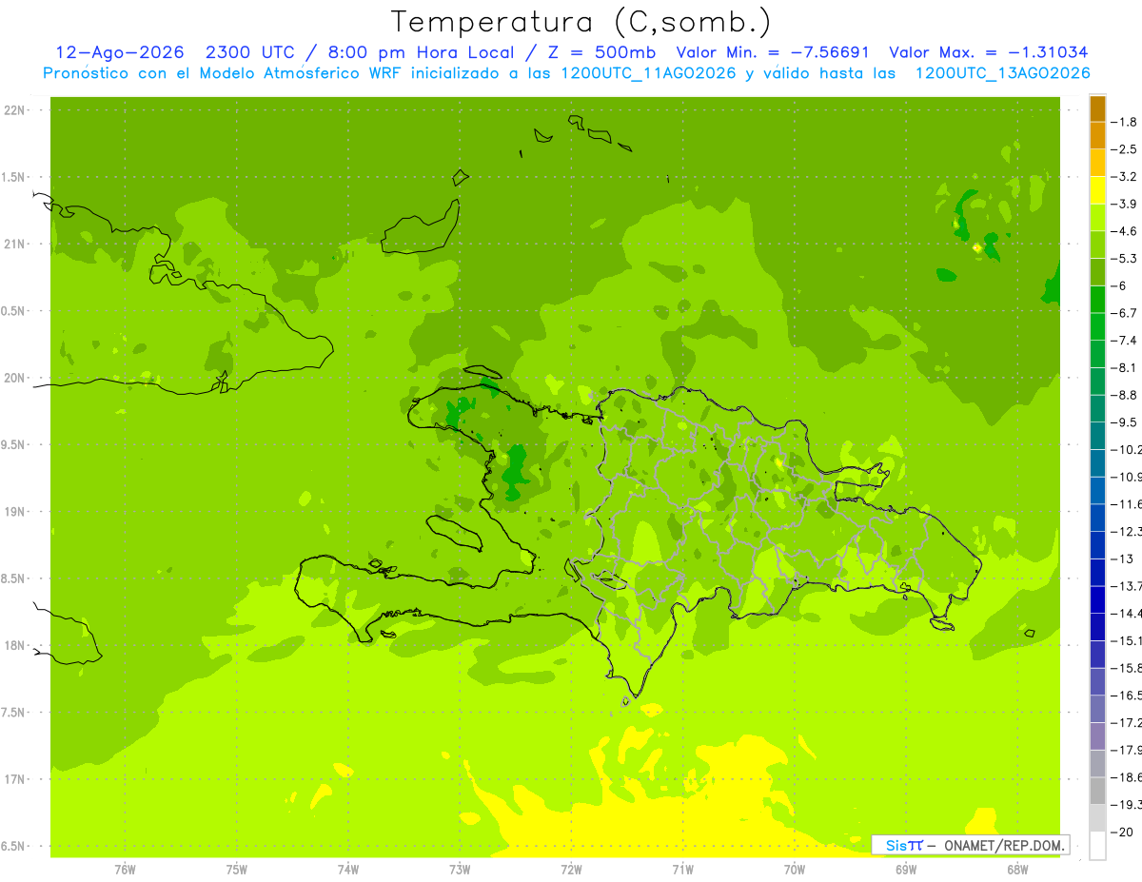
Task: Click the '-5.3' colorbar value
Action: pos(1126,259)
